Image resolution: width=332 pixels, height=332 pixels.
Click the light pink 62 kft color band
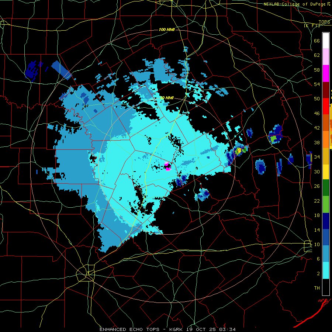[326, 56]
